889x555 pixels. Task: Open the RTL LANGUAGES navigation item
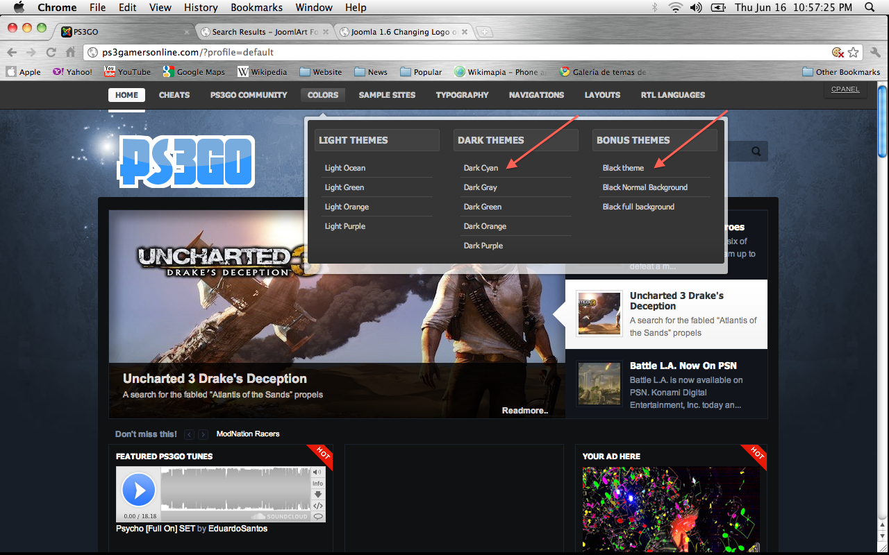pyautogui.click(x=673, y=95)
